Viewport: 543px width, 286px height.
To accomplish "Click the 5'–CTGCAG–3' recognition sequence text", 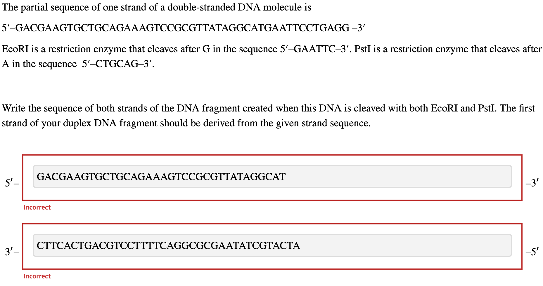I will [117, 64].
